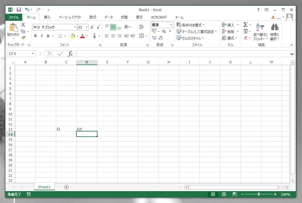Screen dimensions: 302x203
Task: Toggle middle vertical alignment (highlighted)
Action: 113,27
